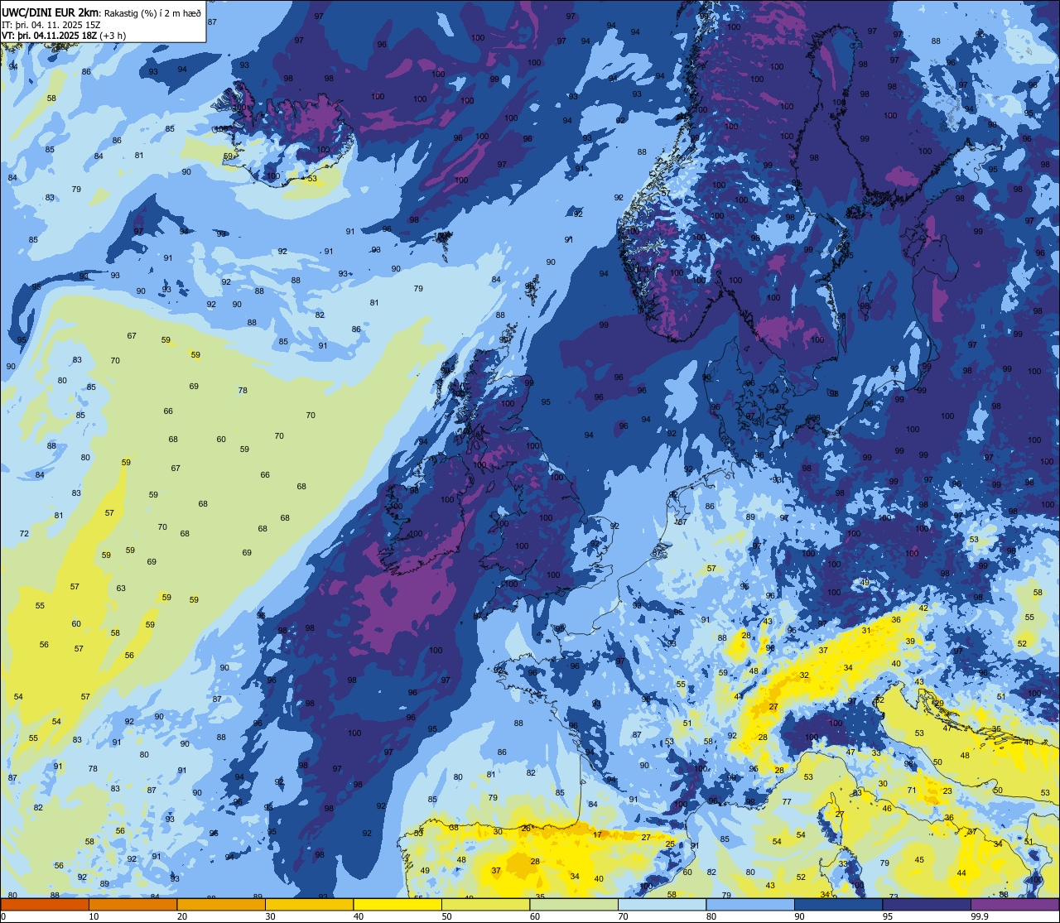
Task: Click the legend tick label "99.9"
Action: (x=980, y=916)
